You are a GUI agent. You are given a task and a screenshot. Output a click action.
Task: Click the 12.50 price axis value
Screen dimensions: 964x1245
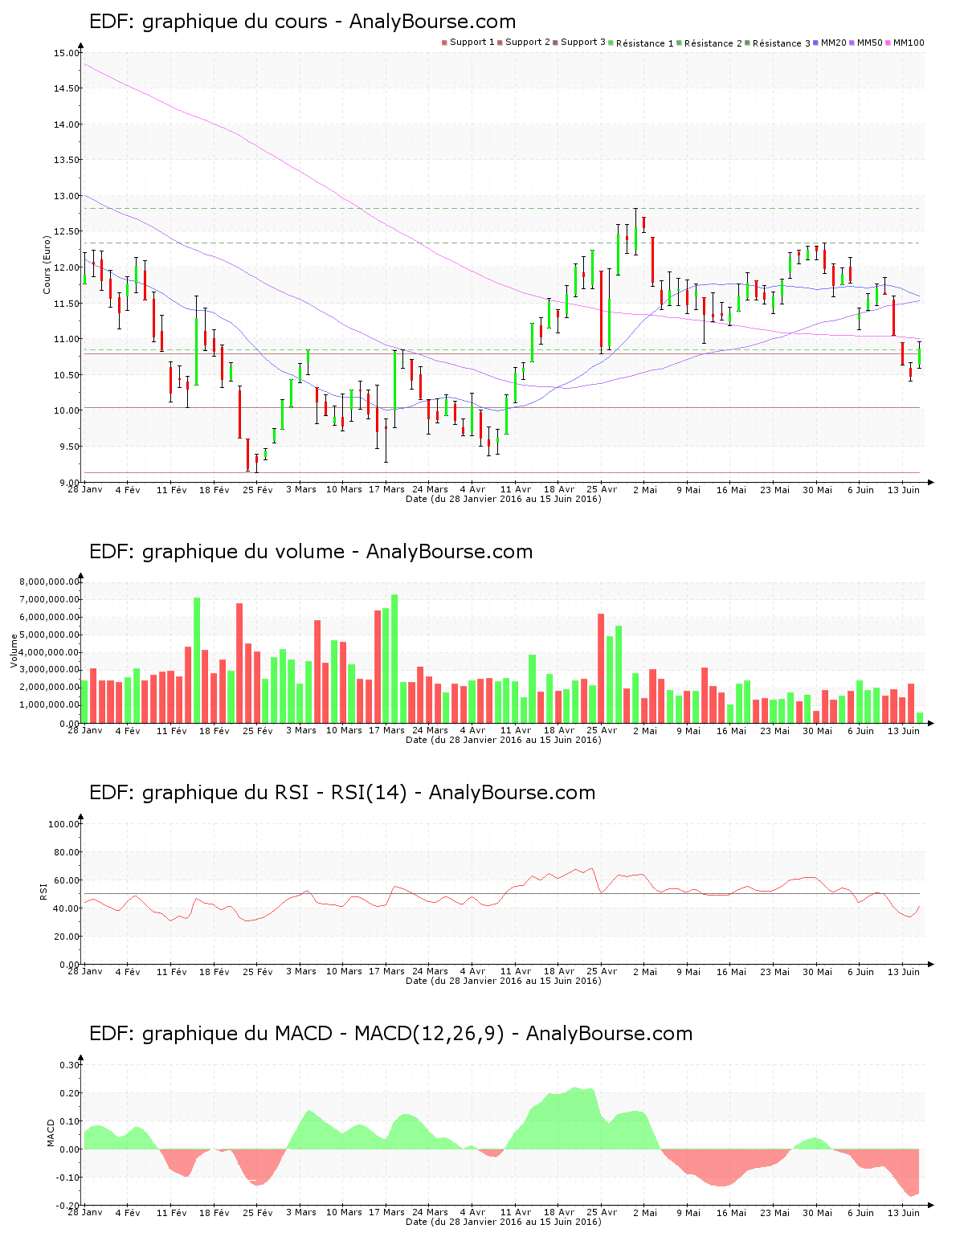click(x=67, y=232)
